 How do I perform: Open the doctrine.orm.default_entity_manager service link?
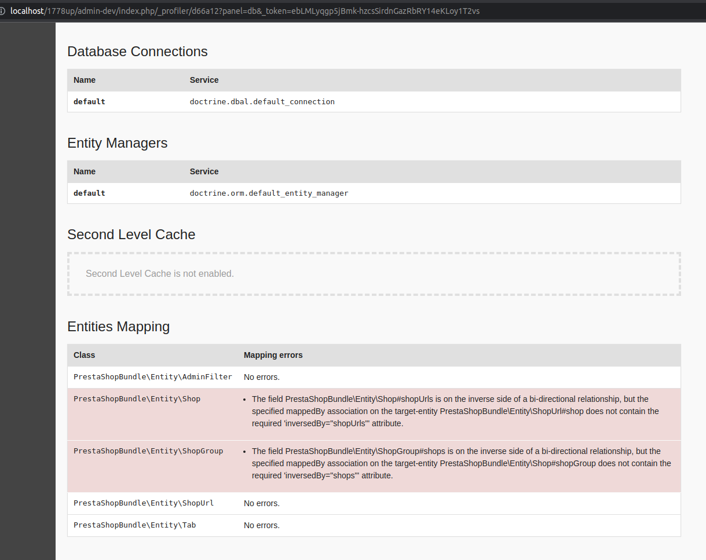point(269,193)
